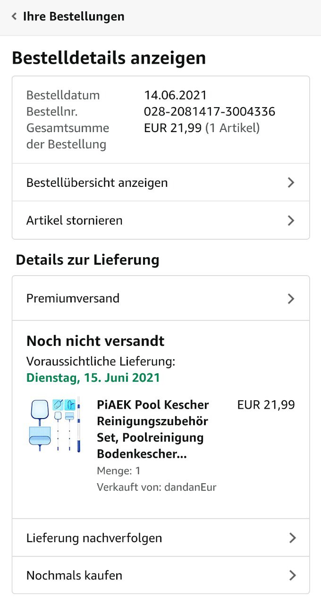321x604 pixels.
Task: Tap "Lieferung nachverfolgen" to track delivery
Action: pos(94,538)
